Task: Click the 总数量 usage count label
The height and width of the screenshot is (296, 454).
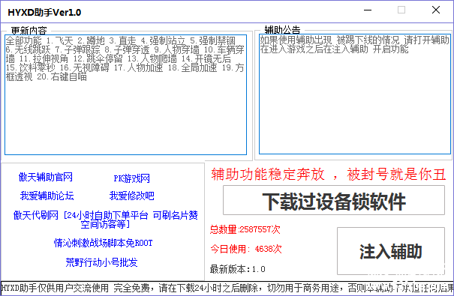Action: (245, 229)
